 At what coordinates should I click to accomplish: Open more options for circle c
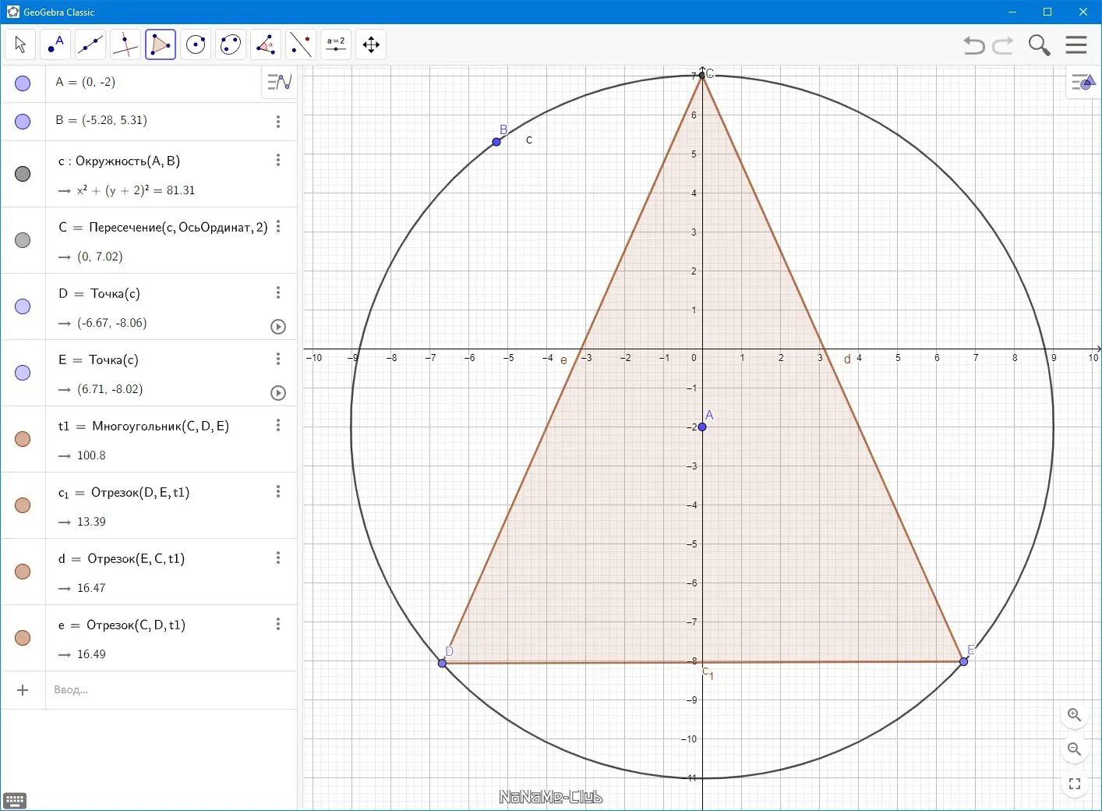[x=278, y=160]
